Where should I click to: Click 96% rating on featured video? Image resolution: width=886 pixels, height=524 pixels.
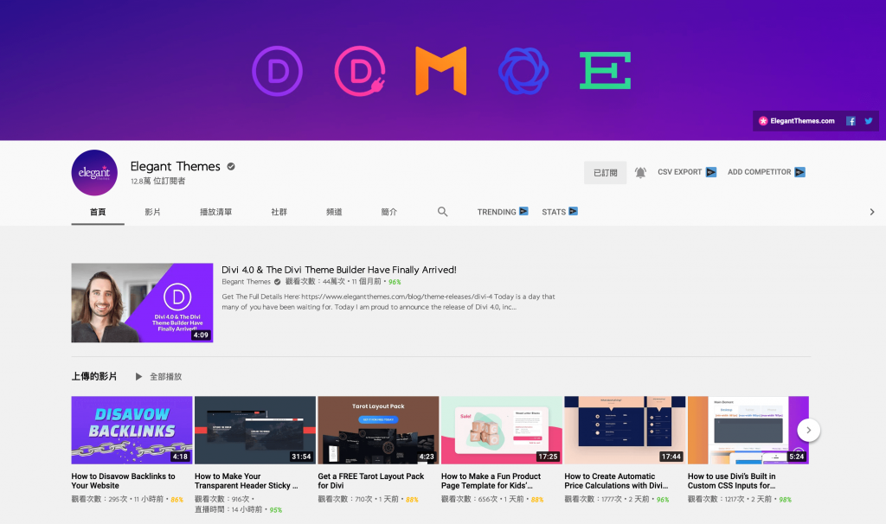click(x=395, y=282)
